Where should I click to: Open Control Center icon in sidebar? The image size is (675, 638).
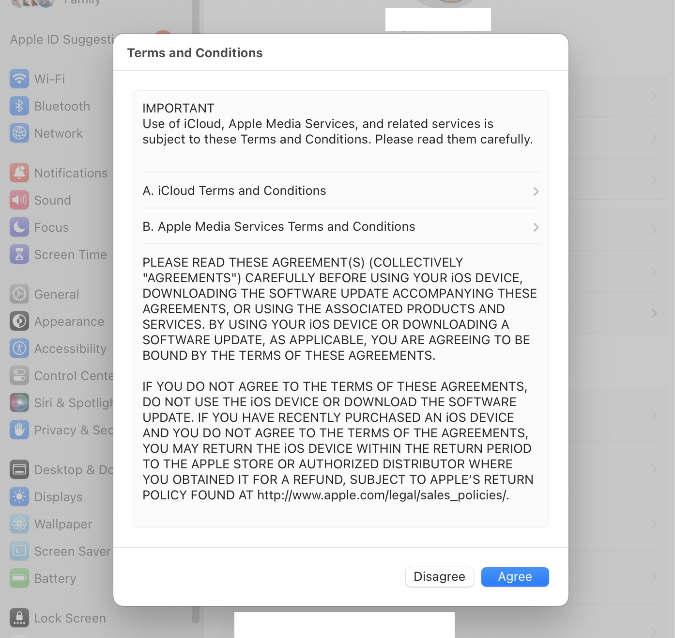tap(19, 375)
